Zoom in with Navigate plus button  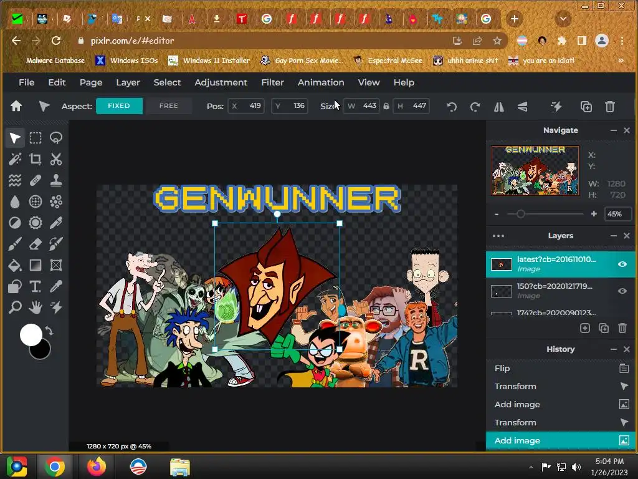(x=594, y=214)
